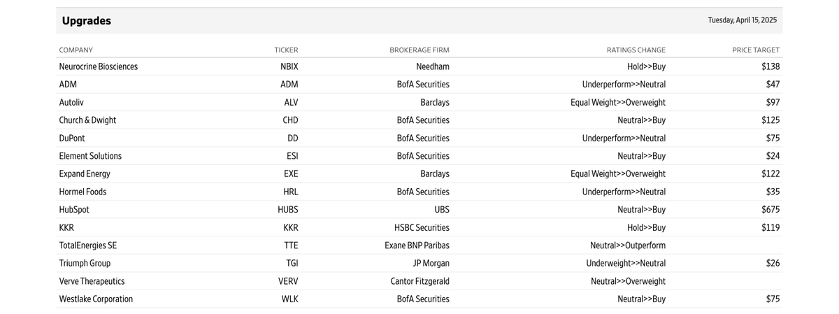Click the HSBC Securities brokerage cell
The image size is (839, 314).
pos(422,228)
